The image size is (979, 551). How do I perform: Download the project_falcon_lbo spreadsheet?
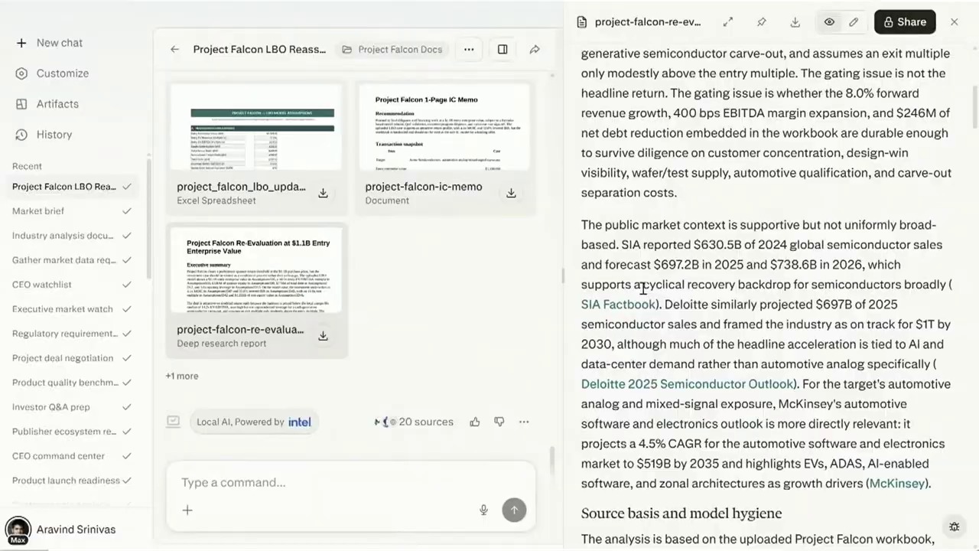323,193
